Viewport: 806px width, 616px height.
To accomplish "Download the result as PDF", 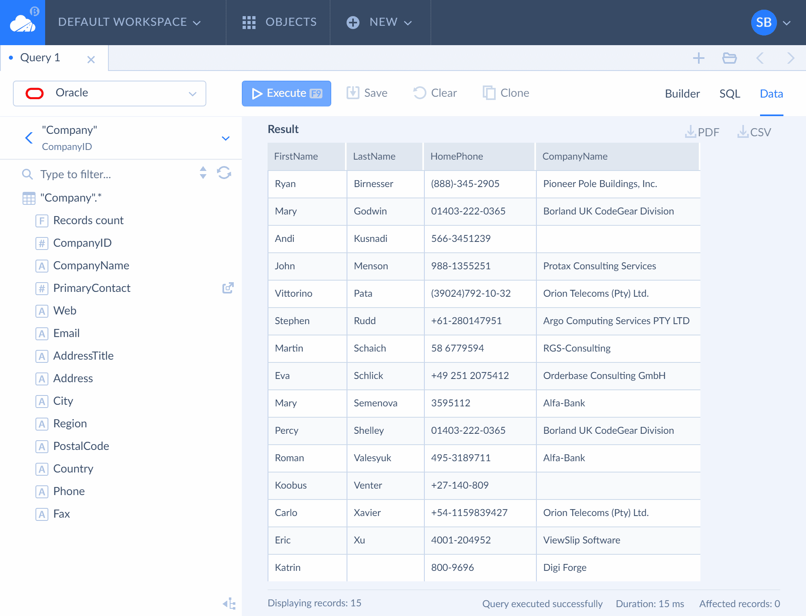I will tap(702, 131).
